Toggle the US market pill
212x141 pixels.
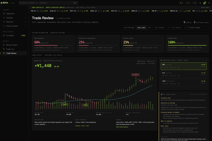click(181, 3)
